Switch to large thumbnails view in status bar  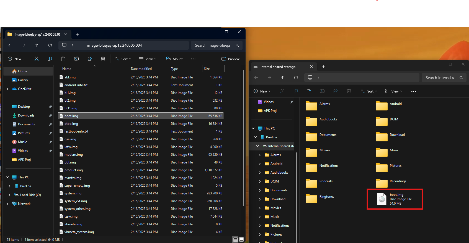(241, 239)
